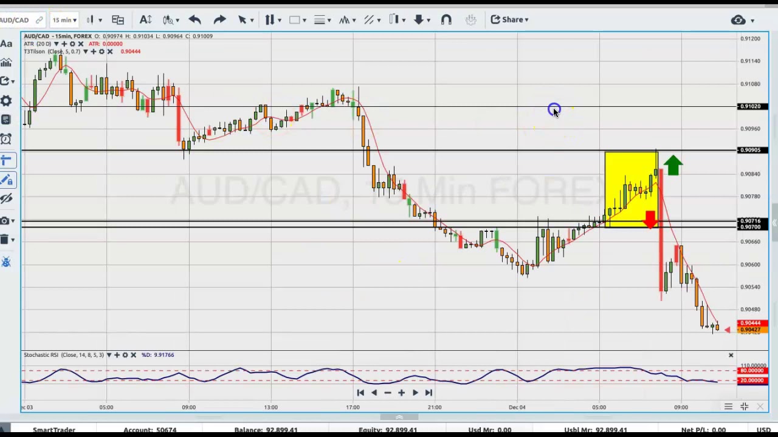Click the camera snapshot icon in sidebar
778x437 pixels.
[x=6, y=220]
